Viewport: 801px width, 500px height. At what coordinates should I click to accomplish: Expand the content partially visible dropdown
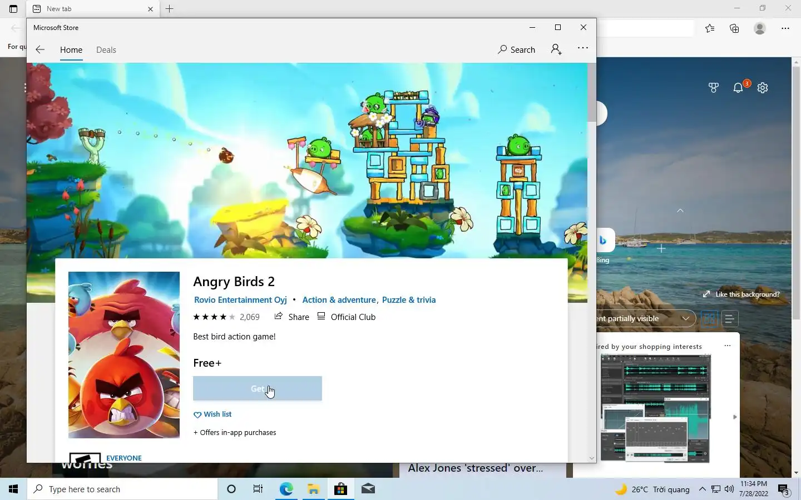[x=645, y=318]
